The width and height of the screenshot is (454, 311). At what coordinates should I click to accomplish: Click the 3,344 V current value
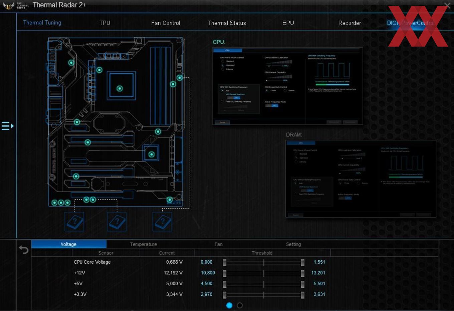coord(174,294)
